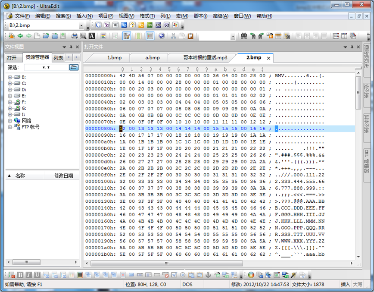Click the binoculars find icon

tap(244, 36)
